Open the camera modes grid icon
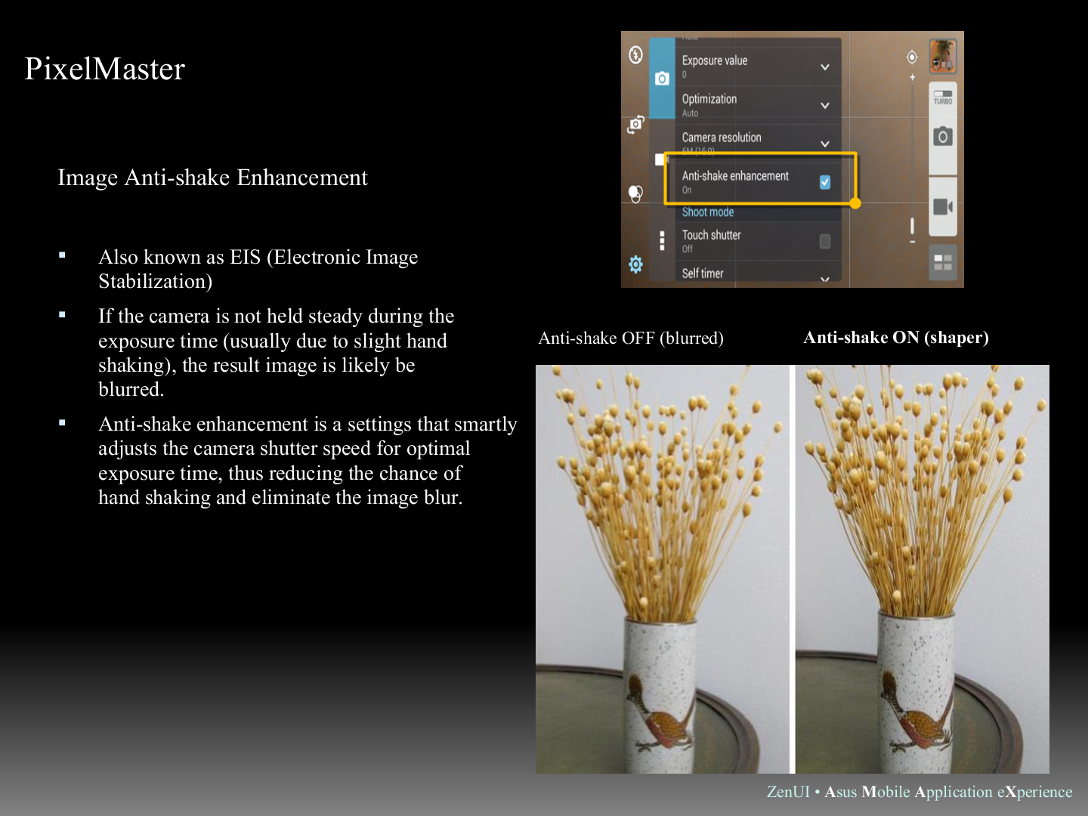The image size is (1088, 816). tap(942, 262)
